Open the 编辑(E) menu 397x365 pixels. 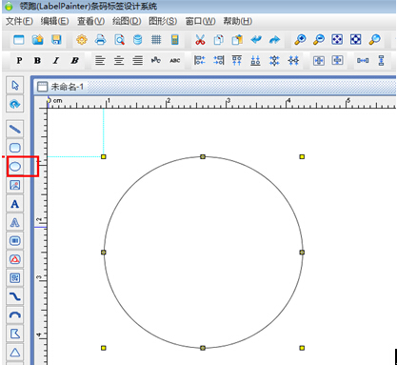point(54,21)
